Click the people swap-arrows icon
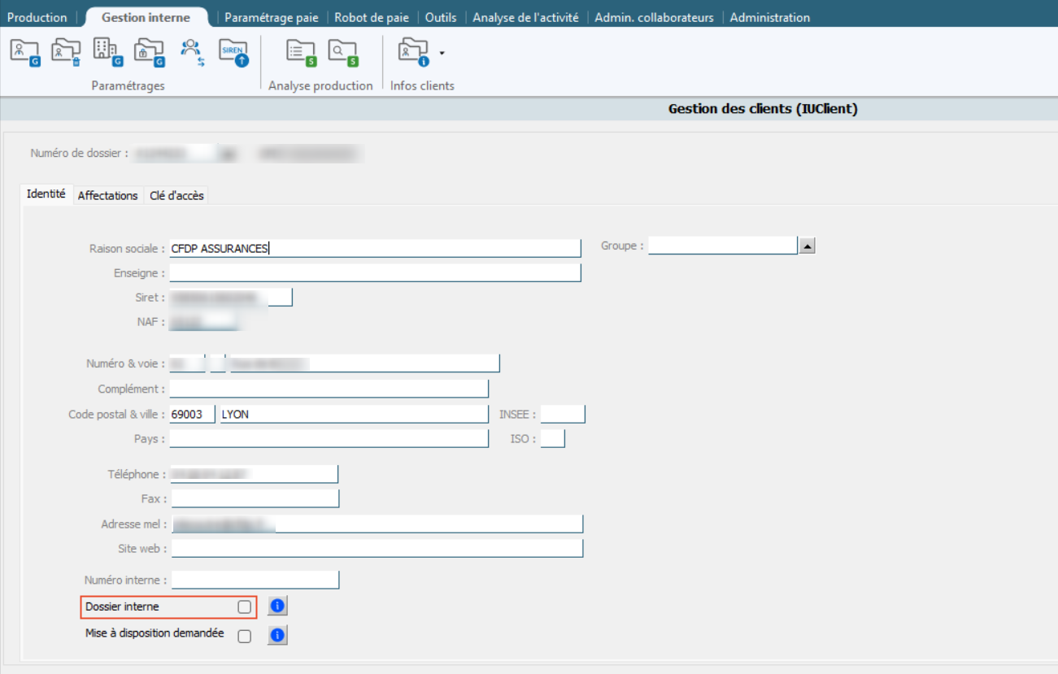Viewport: 1058px width, 674px height. [x=192, y=52]
